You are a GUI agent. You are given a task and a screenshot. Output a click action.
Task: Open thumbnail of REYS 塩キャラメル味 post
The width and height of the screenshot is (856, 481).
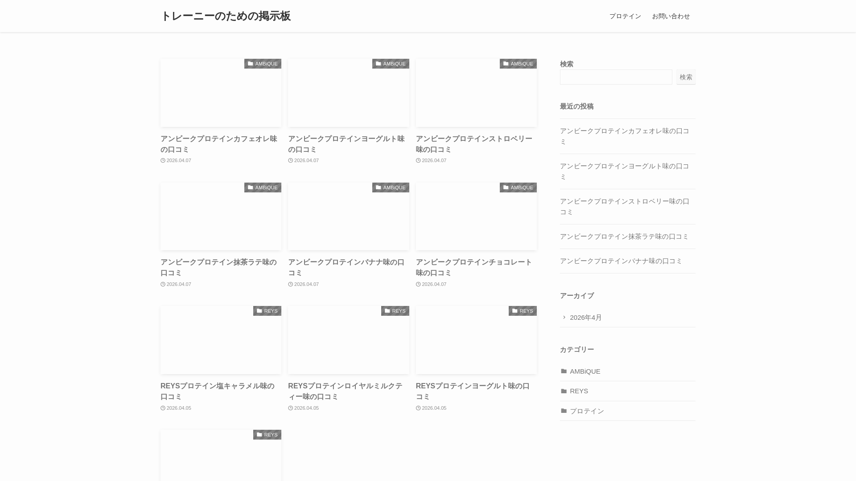pos(221,340)
